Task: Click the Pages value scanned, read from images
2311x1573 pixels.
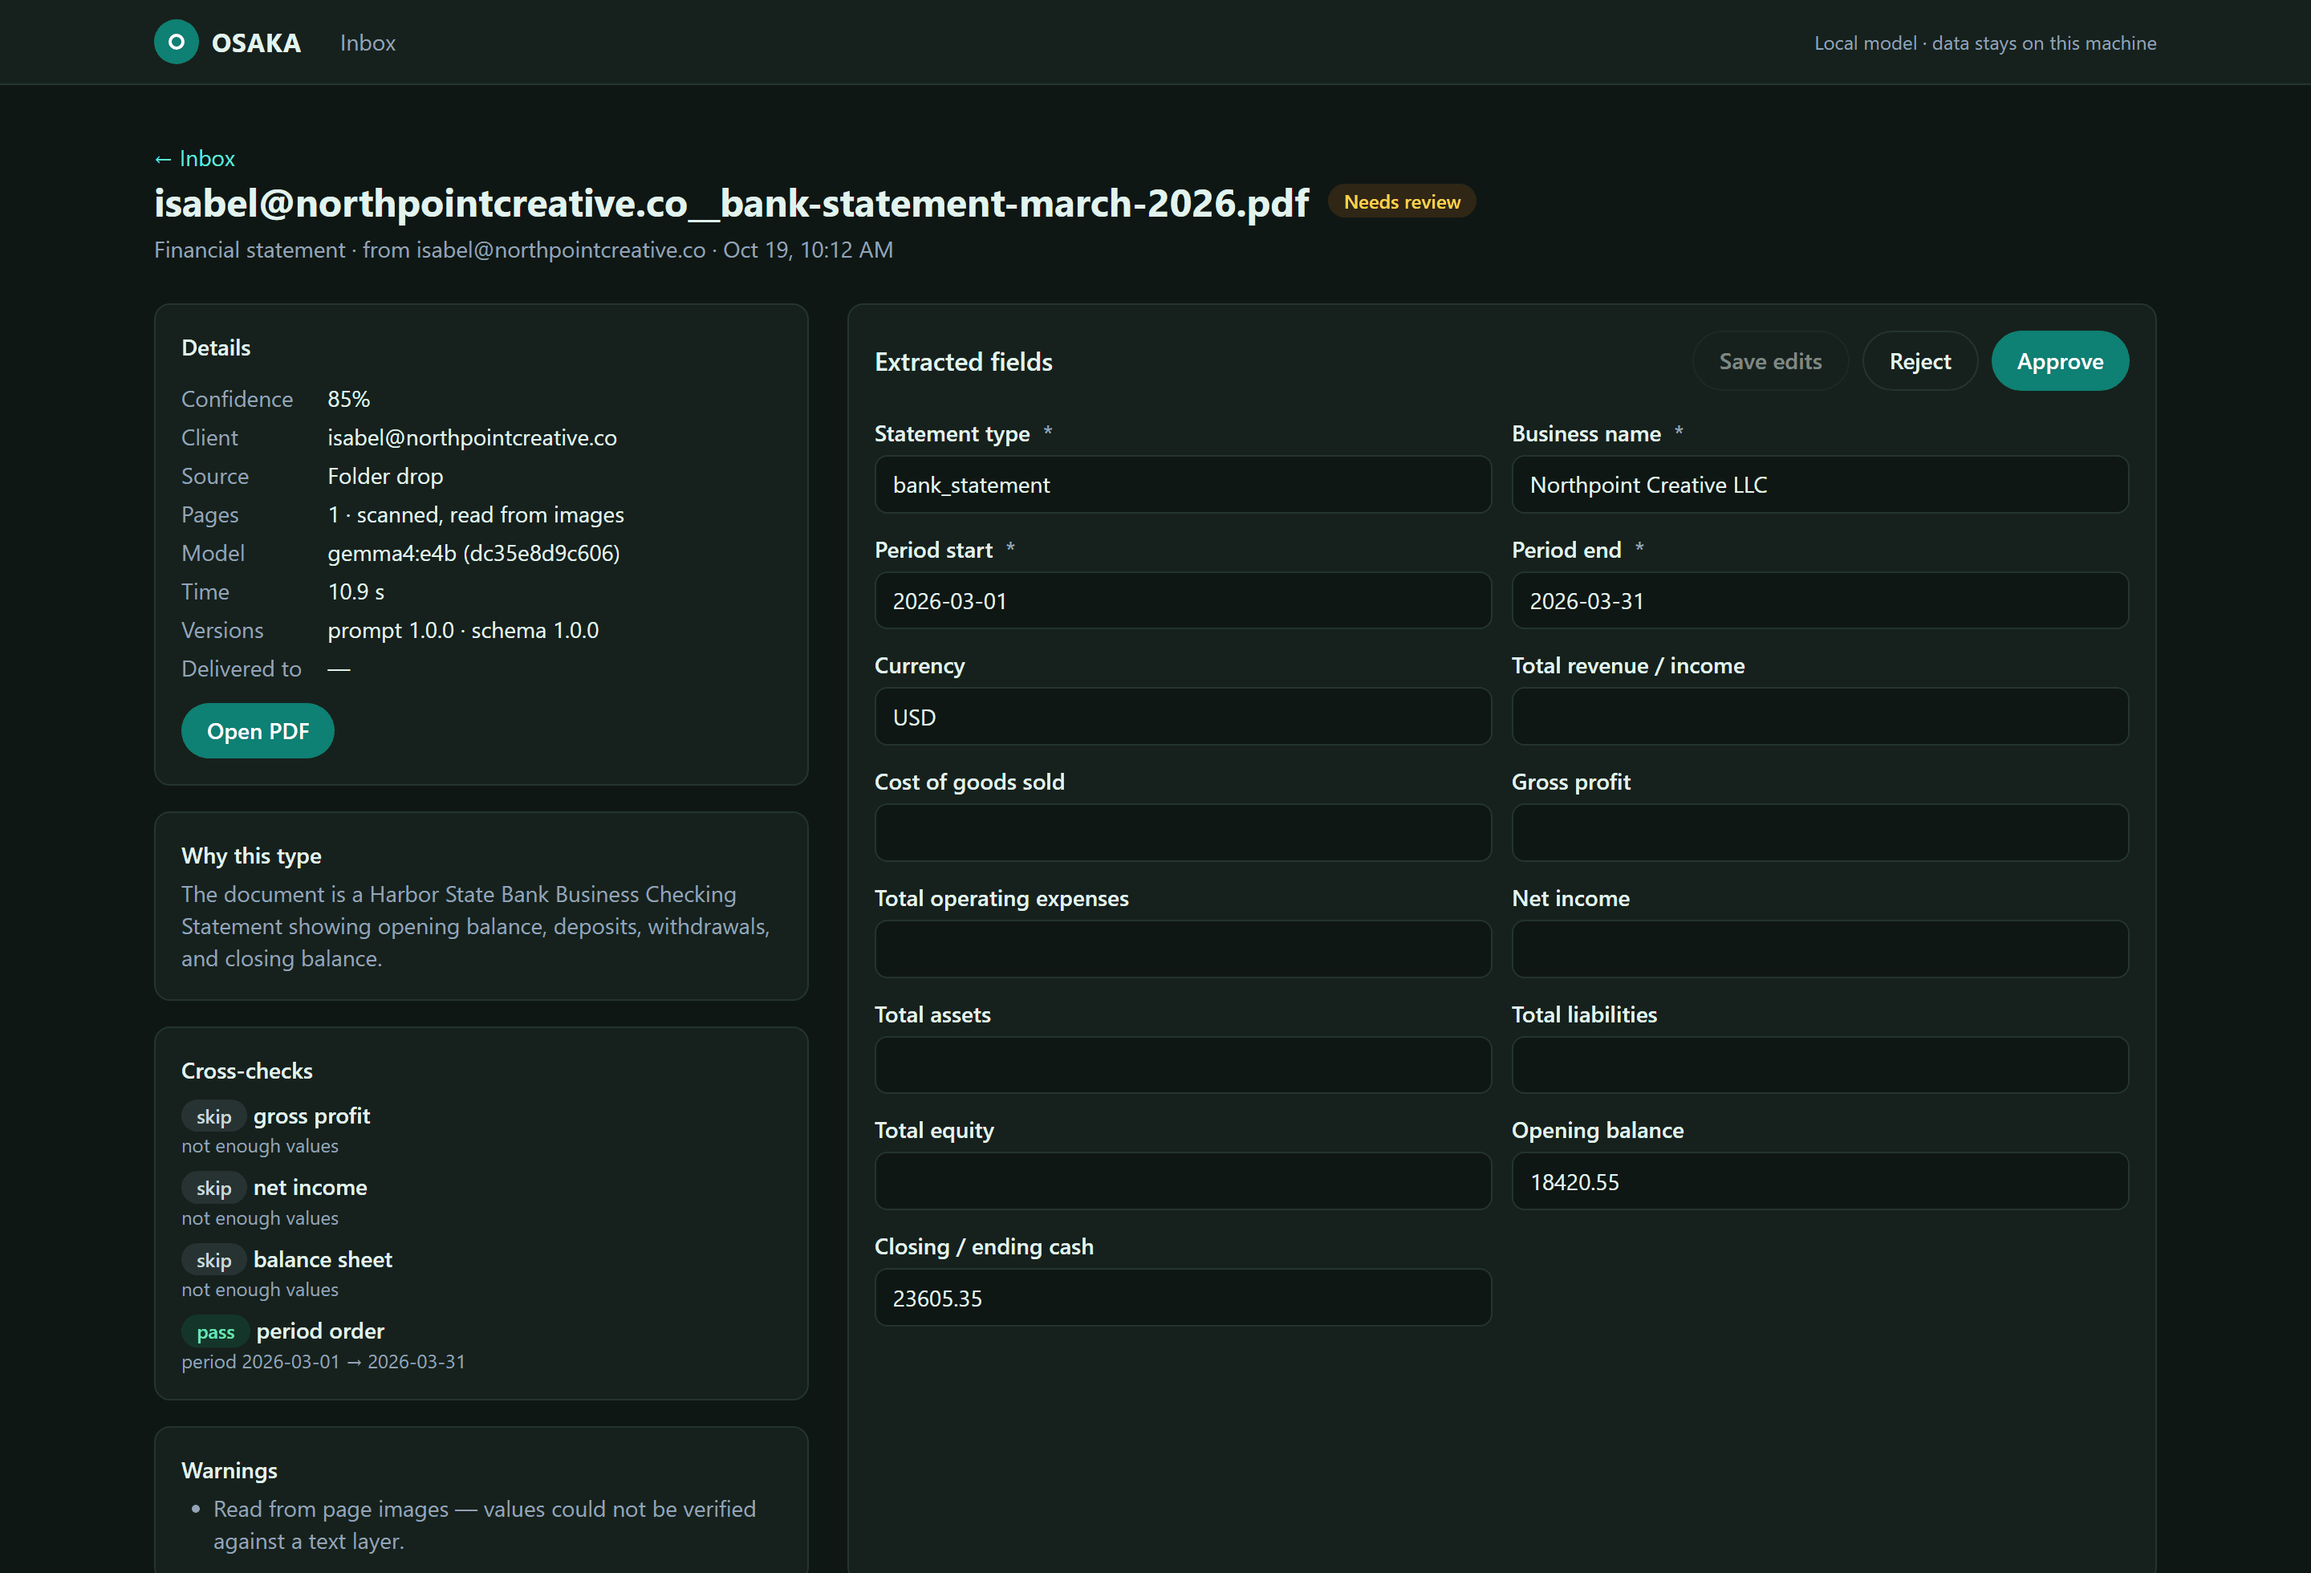Action: coord(475,514)
